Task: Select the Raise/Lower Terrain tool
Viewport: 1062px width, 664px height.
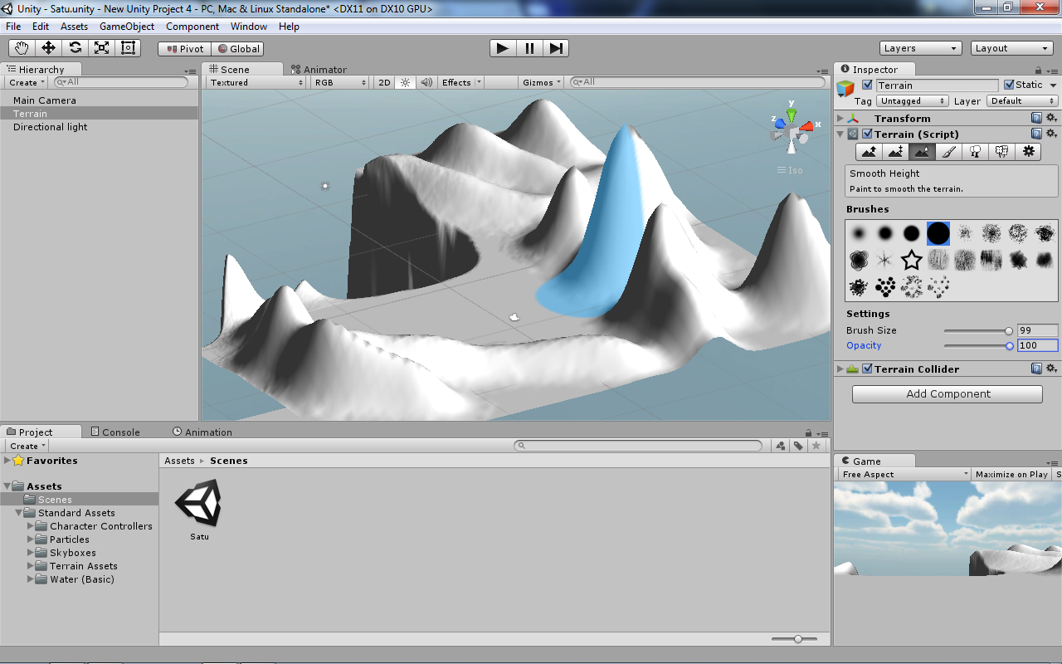Action: pyautogui.click(x=869, y=151)
